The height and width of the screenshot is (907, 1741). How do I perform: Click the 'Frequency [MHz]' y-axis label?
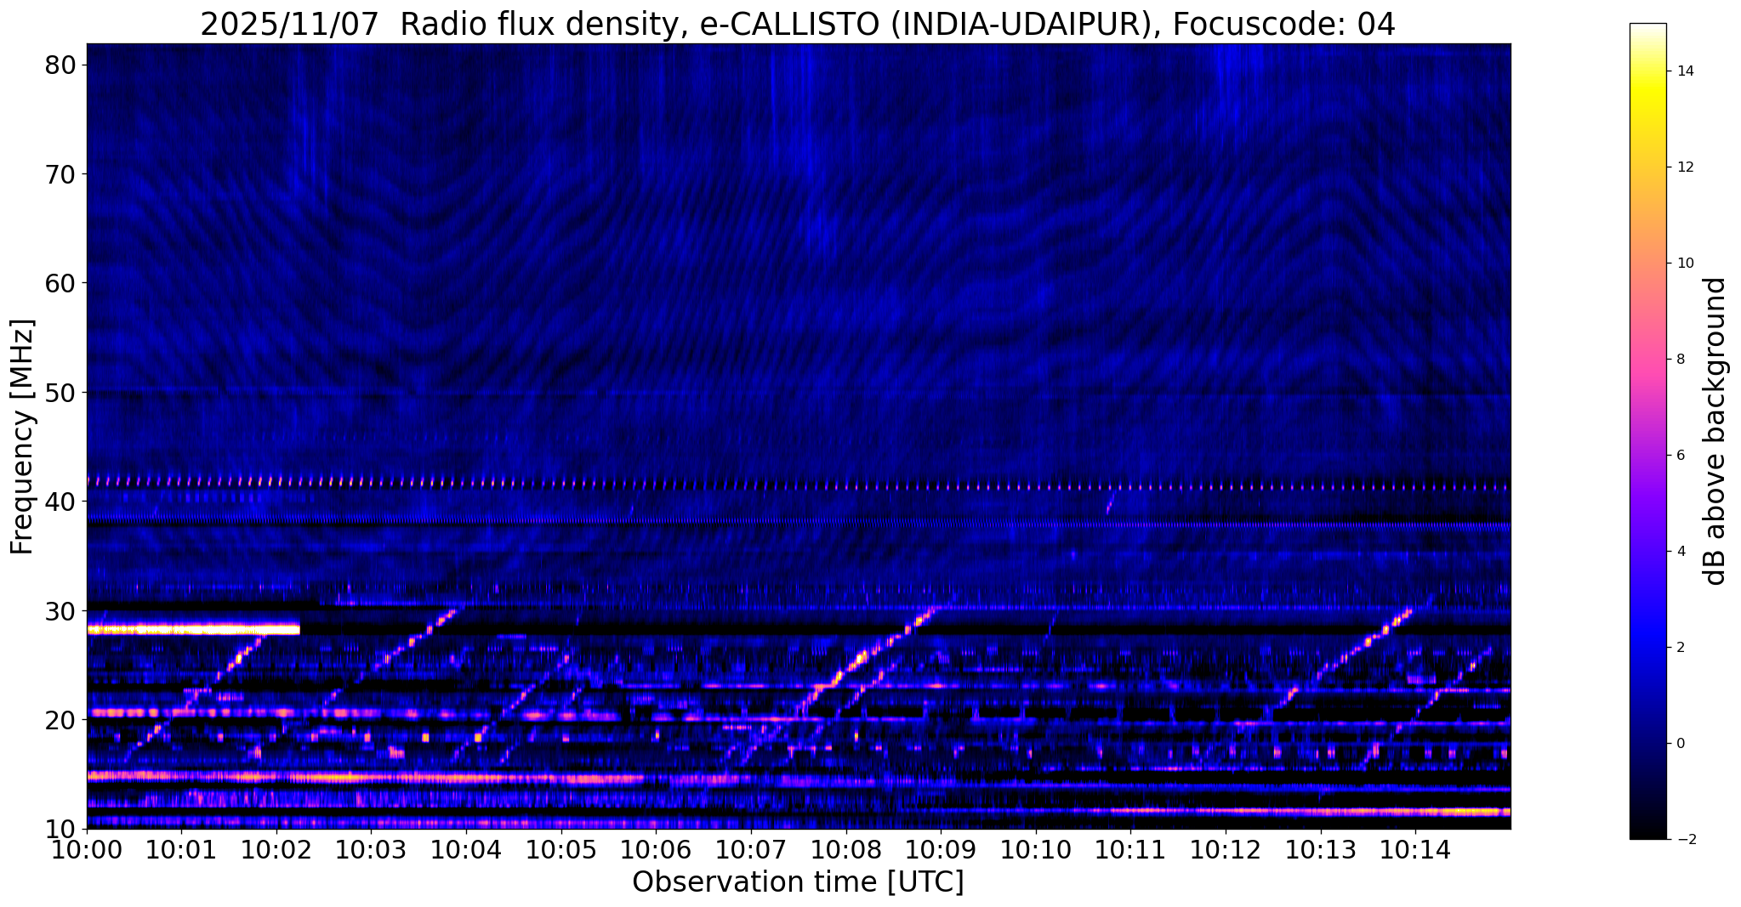pyautogui.click(x=22, y=437)
